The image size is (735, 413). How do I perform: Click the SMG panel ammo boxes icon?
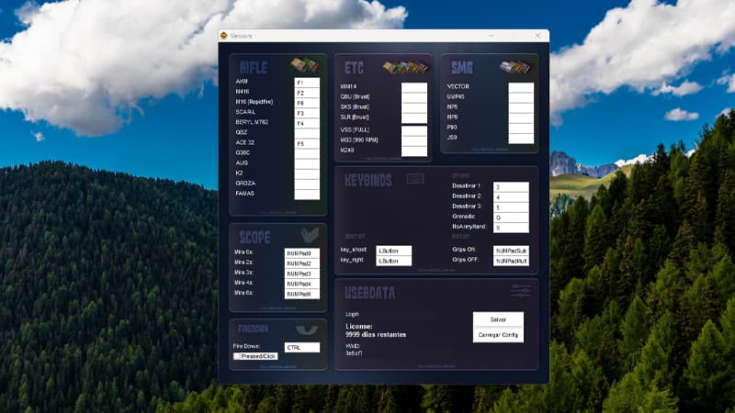coord(514,66)
